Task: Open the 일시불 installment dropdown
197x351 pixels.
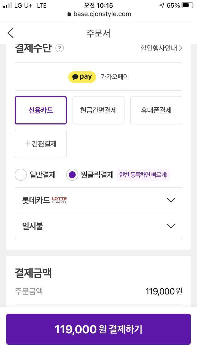Action: coord(171,226)
